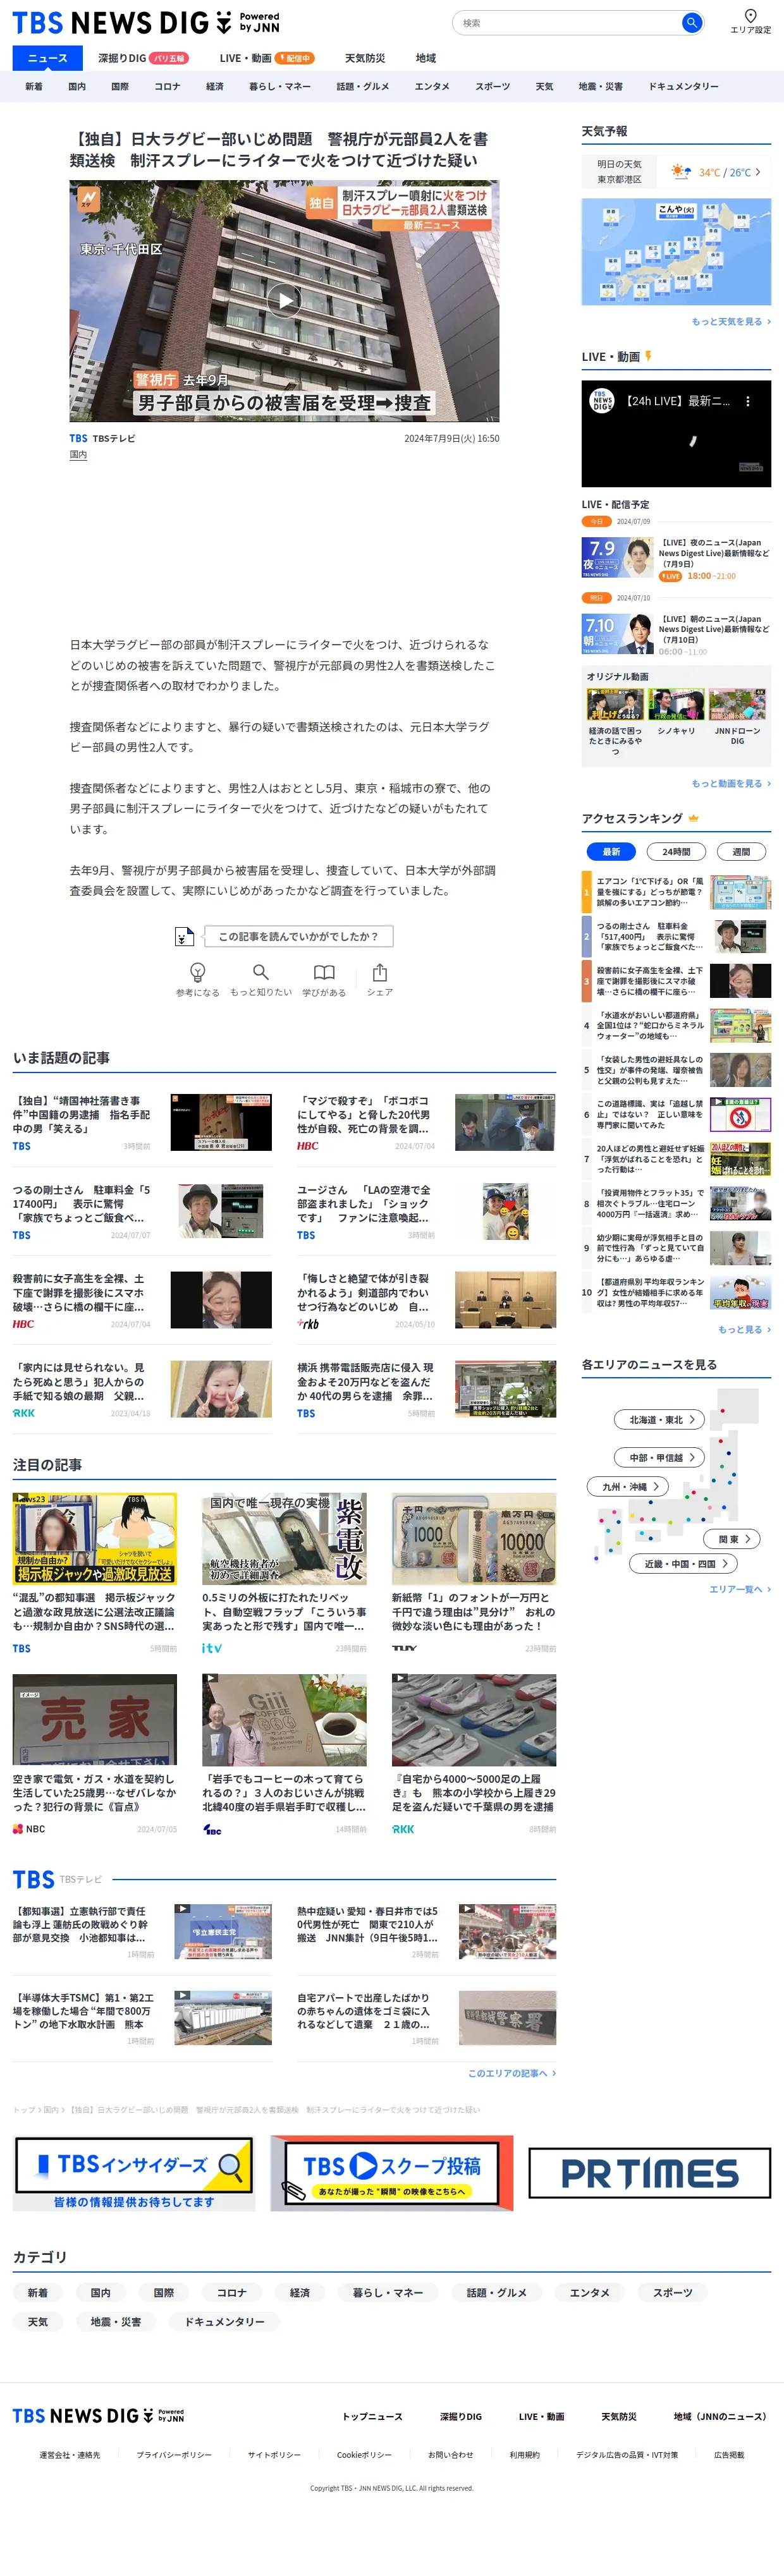Click the シェア share icon

(380, 971)
